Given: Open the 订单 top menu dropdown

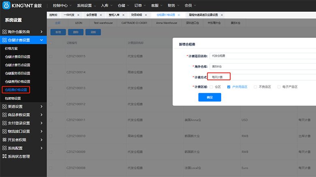Looking at the screenshot, I should click(140, 6).
